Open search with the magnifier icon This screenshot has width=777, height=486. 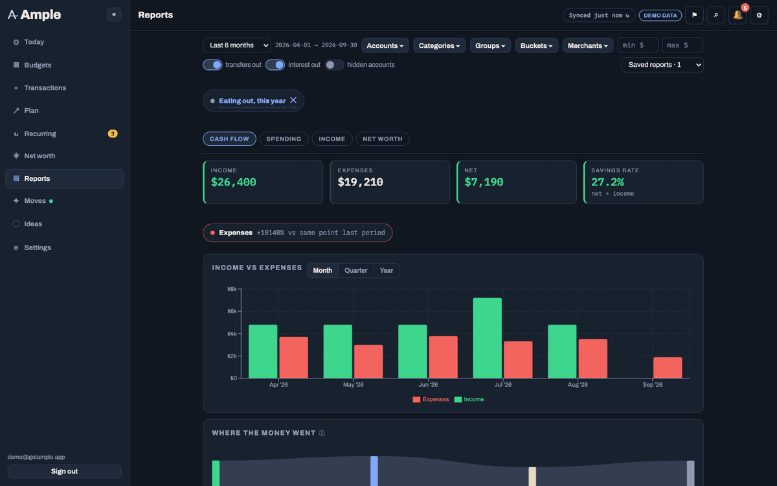tap(715, 15)
